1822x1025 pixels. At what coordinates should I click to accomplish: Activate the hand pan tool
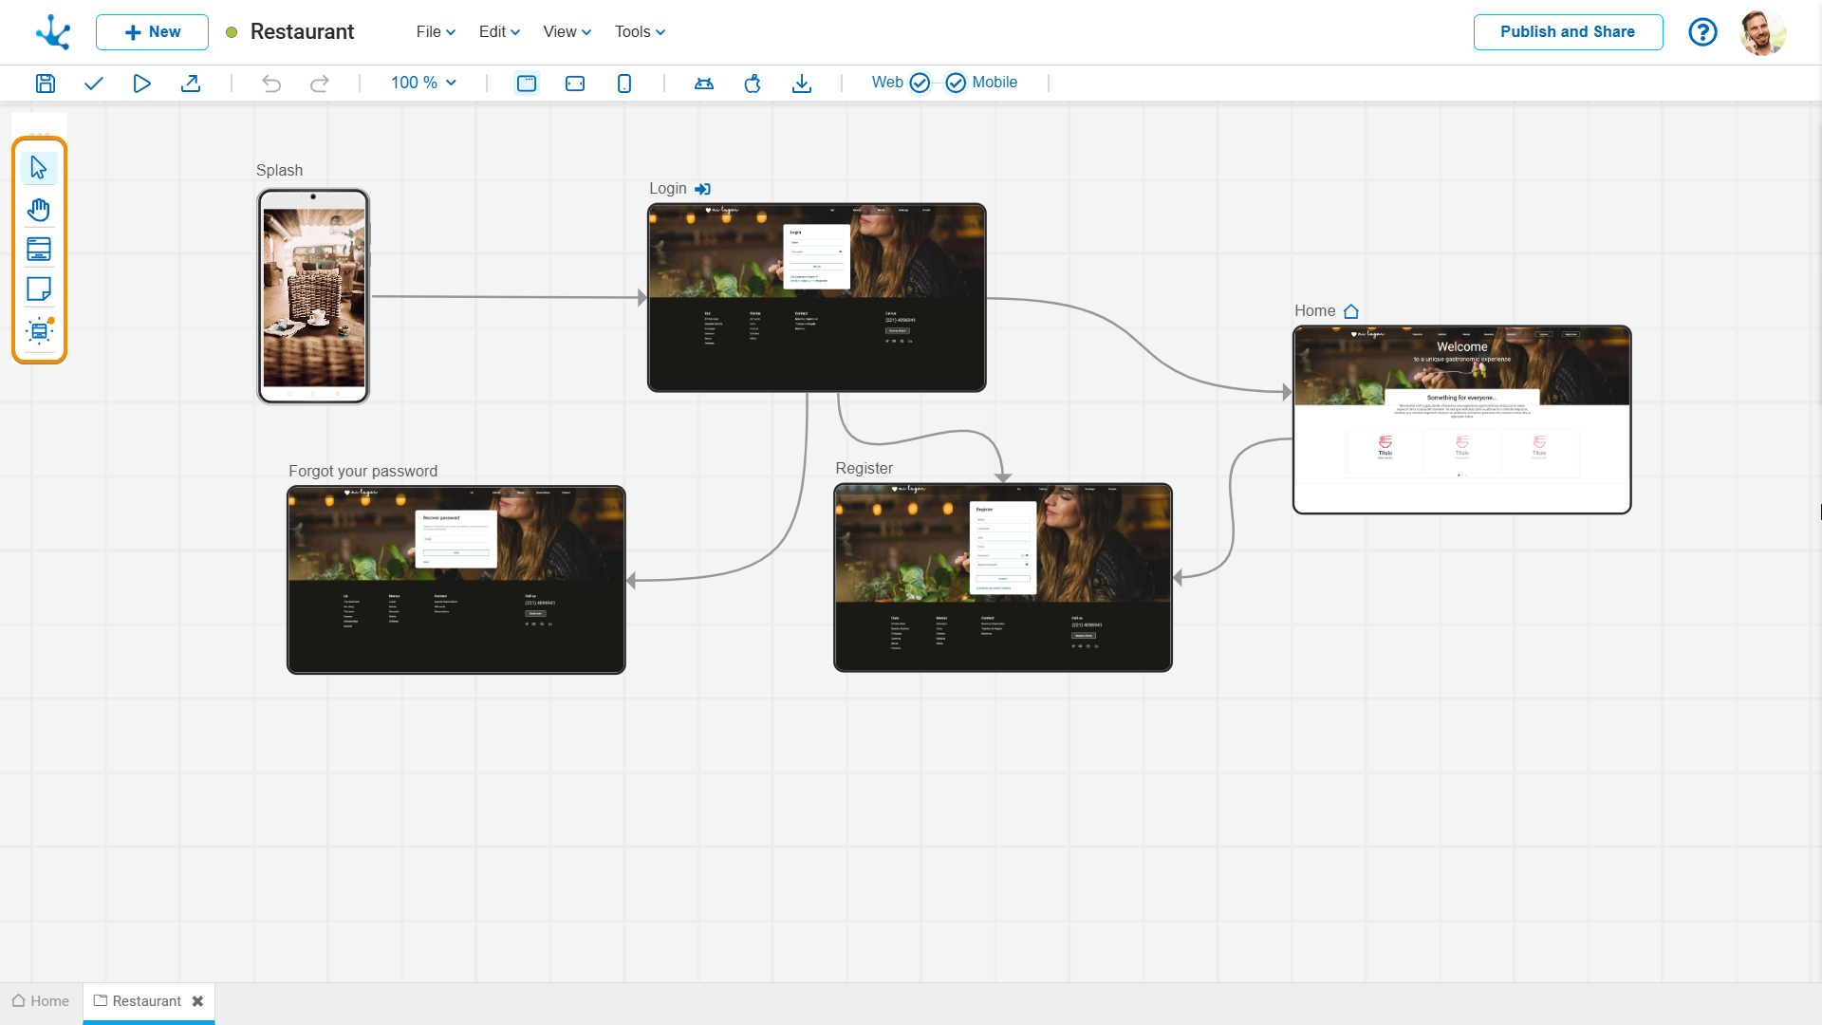[39, 209]
